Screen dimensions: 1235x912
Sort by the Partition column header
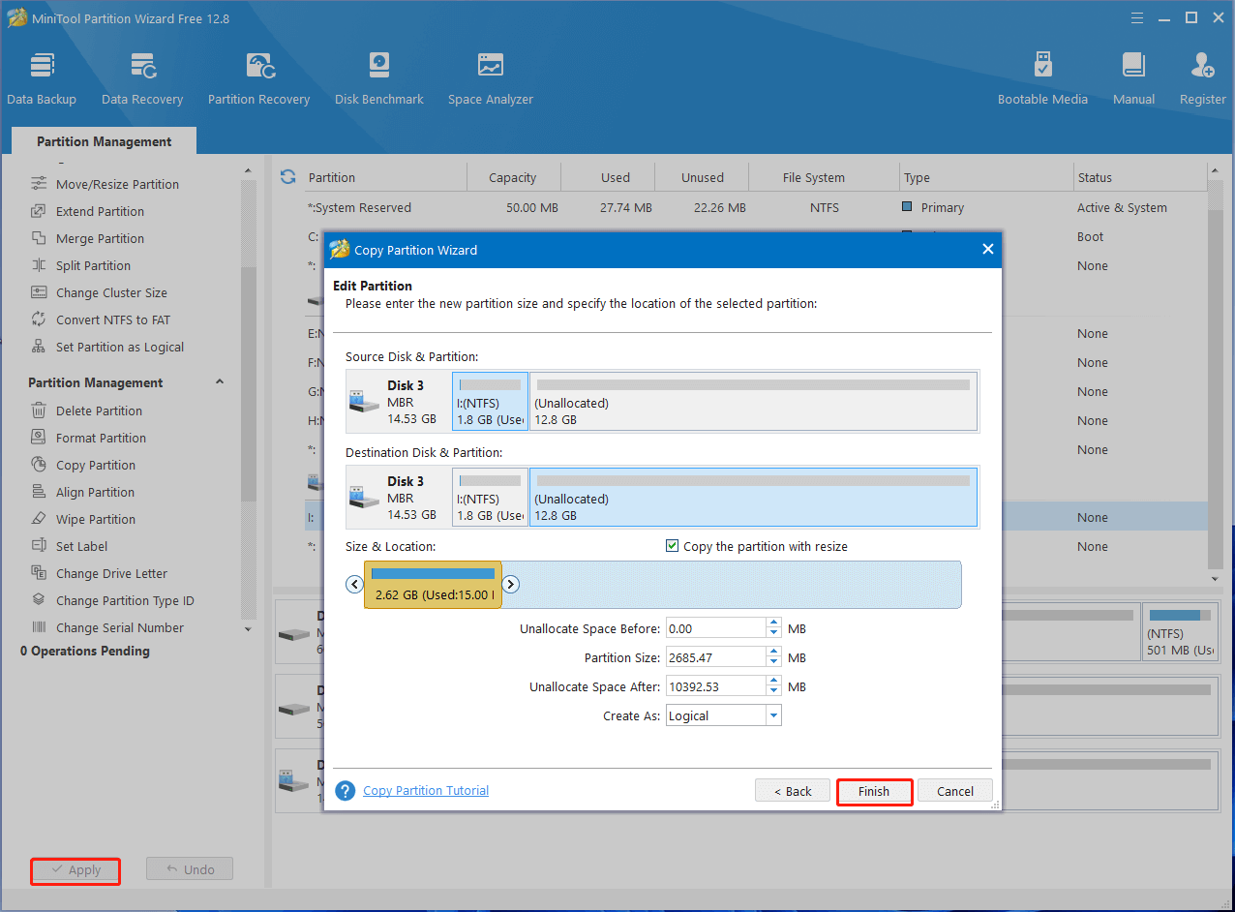coord(384,177)
